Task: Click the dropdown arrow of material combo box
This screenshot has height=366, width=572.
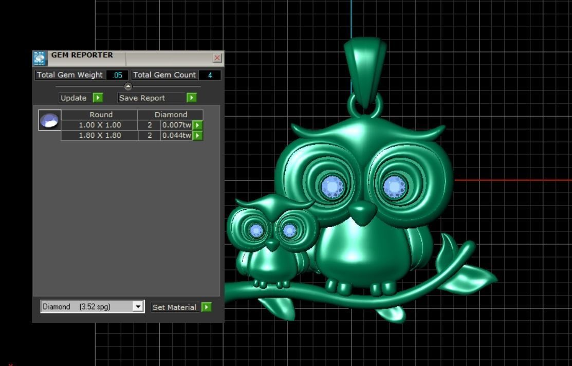Action: point(138,306)
